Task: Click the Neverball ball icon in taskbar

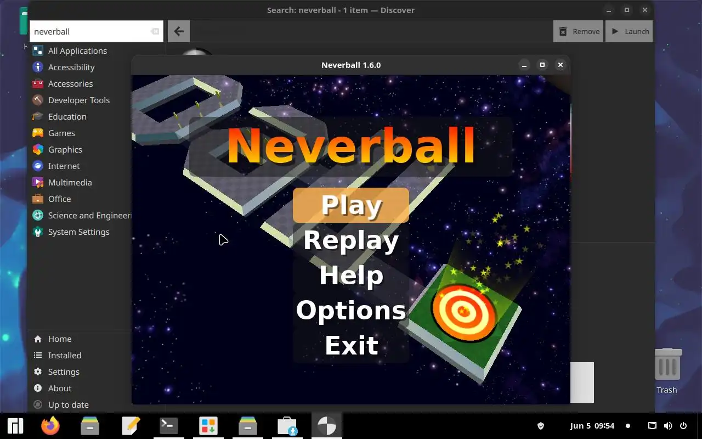Action: pyautogui.click(x=327, y=426)
